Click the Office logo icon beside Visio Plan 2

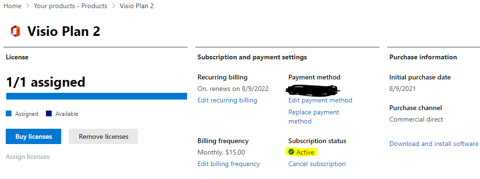click(15, 32)
